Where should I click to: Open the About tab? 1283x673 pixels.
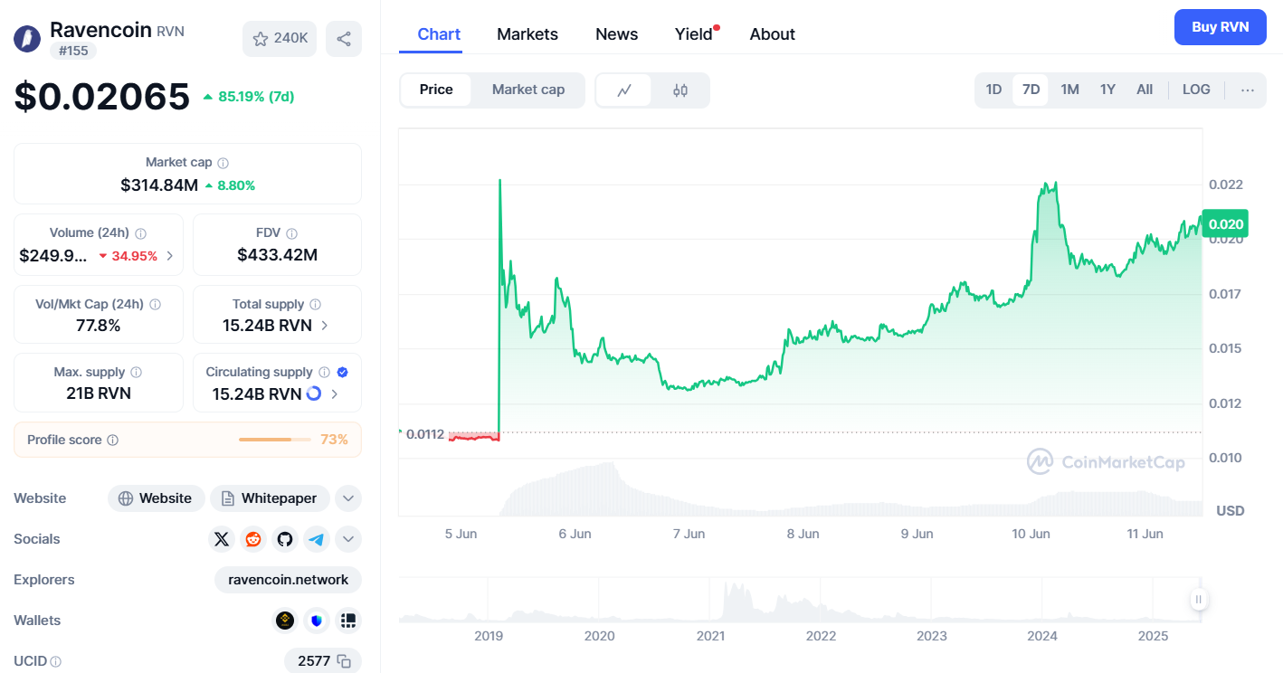772,34
